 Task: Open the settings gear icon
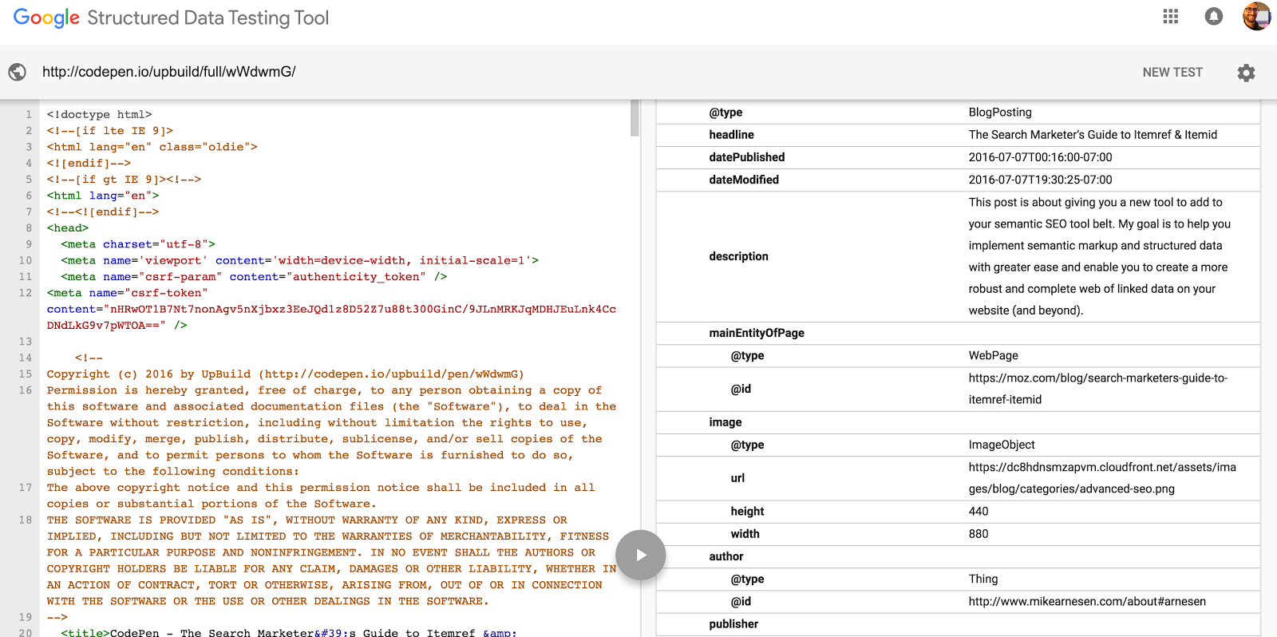(1246, 73)
